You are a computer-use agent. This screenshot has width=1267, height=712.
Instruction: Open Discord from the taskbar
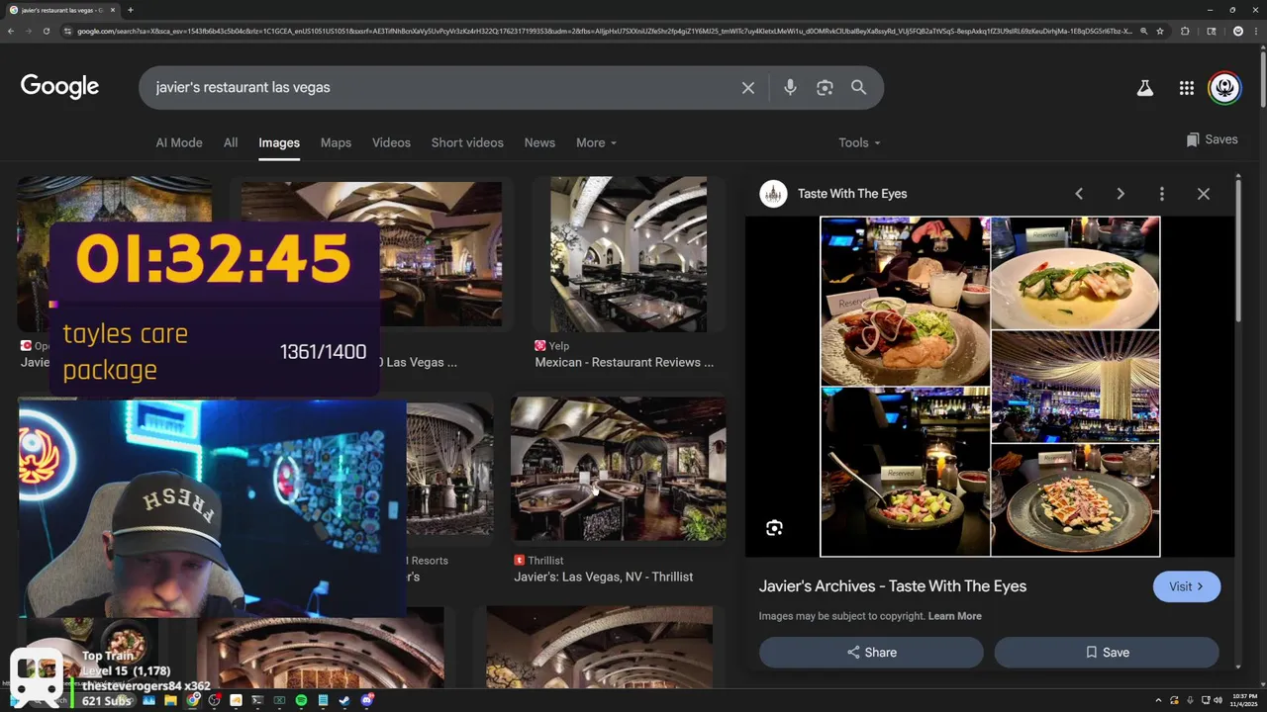coord(367,700)
